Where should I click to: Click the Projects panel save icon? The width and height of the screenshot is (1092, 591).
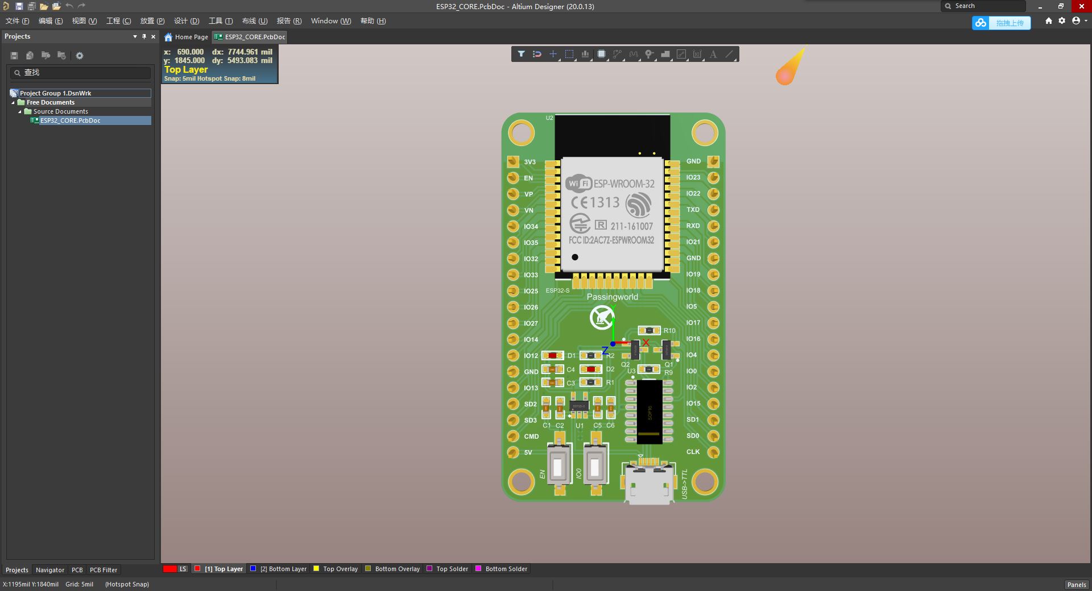pyautogui.click(x=14, y=56)
